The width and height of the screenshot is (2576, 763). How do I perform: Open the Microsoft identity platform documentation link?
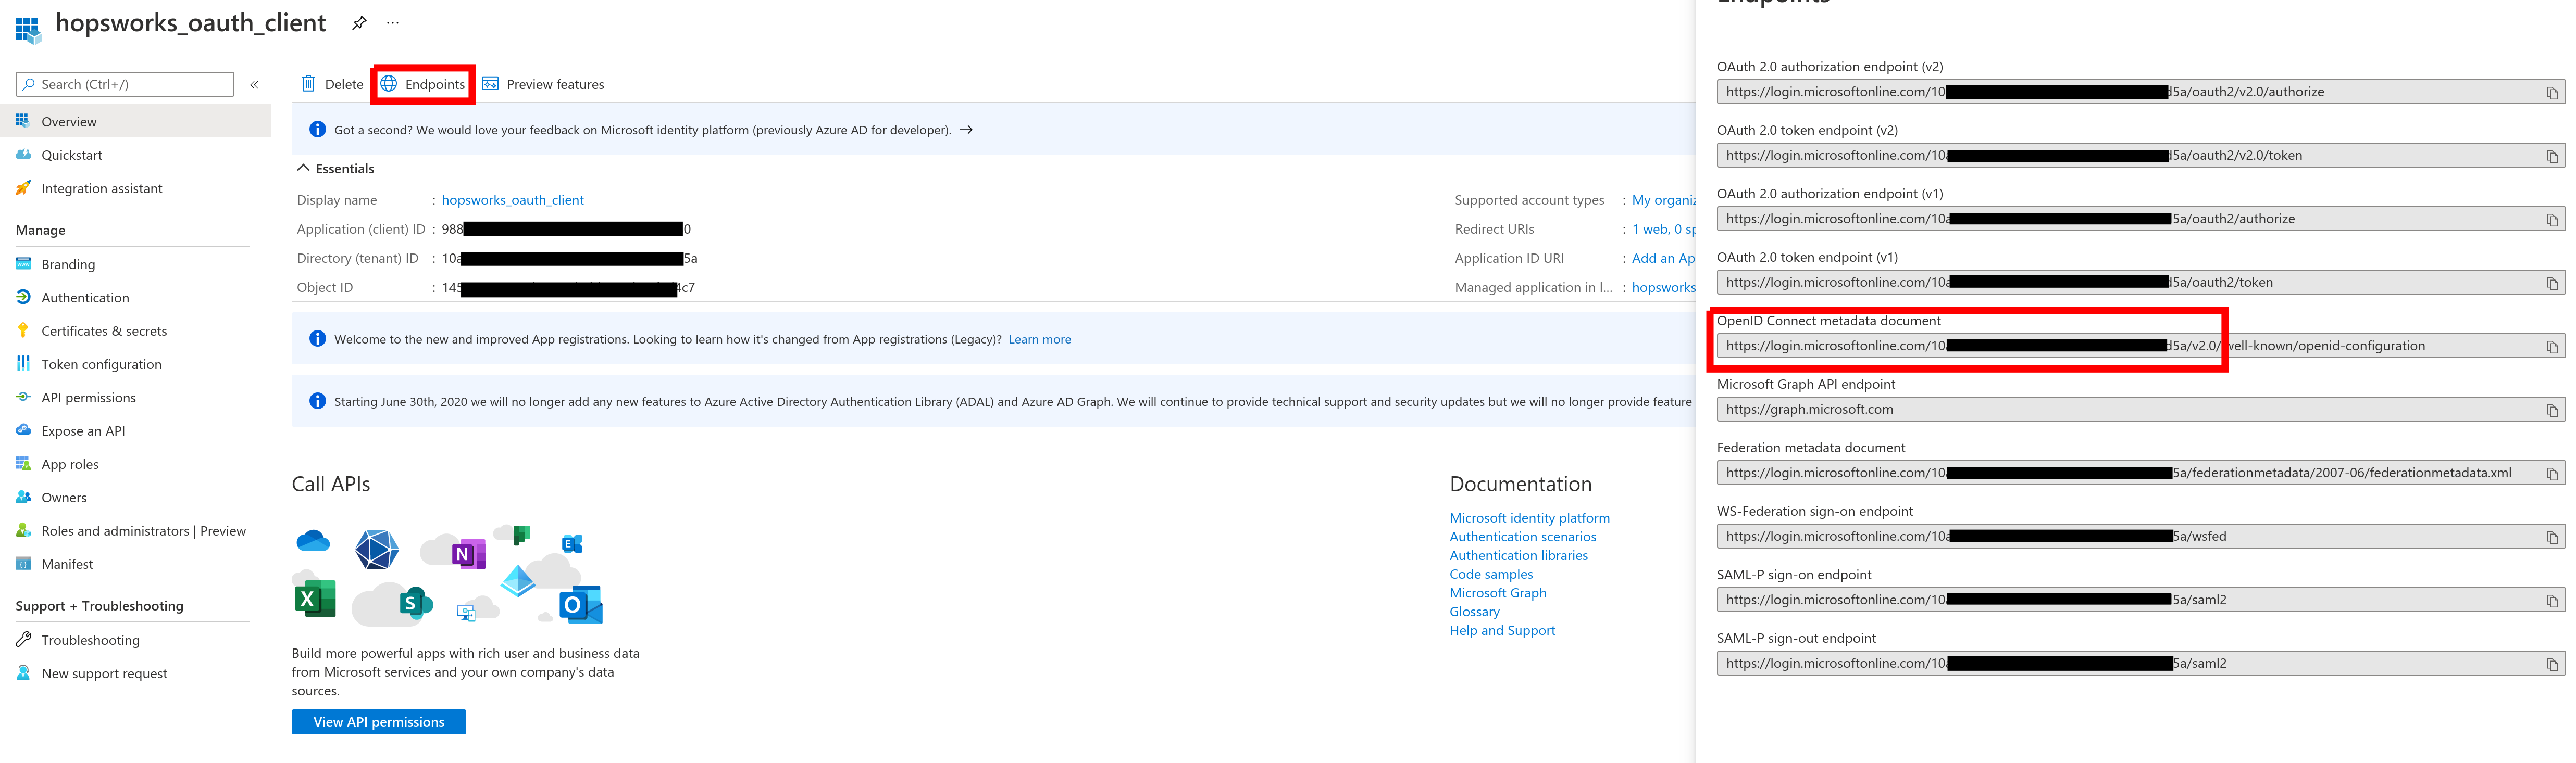tap(1529, 518)
